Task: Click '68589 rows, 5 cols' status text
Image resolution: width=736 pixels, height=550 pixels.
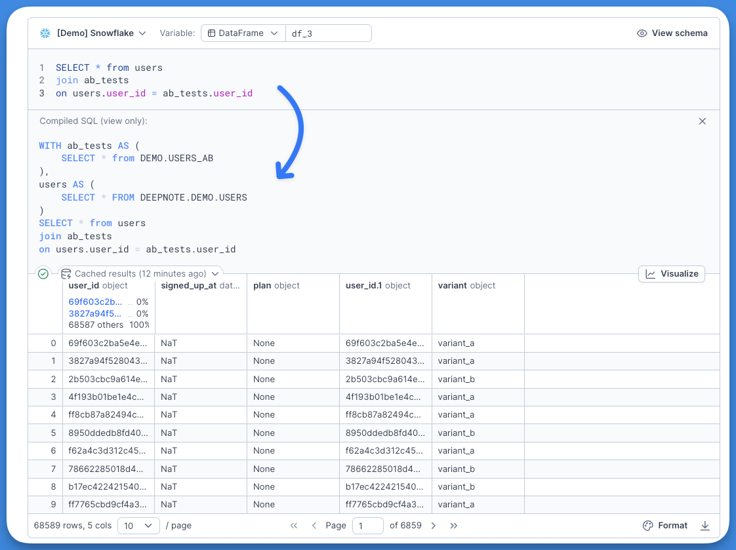Action: point(73,526)
